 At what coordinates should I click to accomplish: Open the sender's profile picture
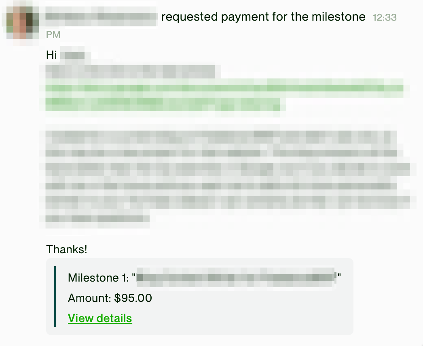[x=19, y=22]
